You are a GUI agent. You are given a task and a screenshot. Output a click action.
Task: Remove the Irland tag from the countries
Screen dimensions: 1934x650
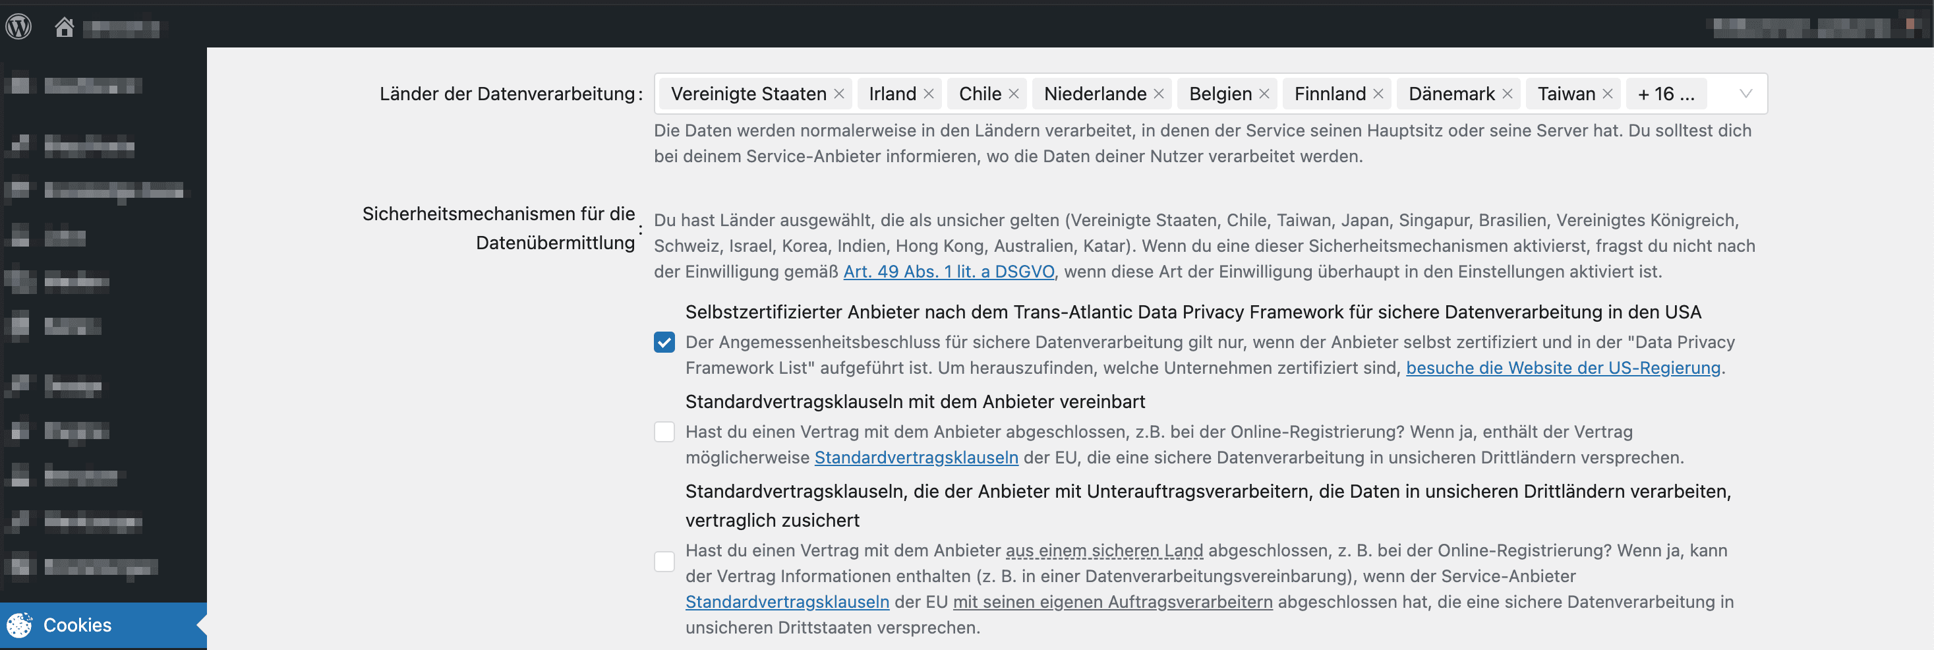pos(929,94)
